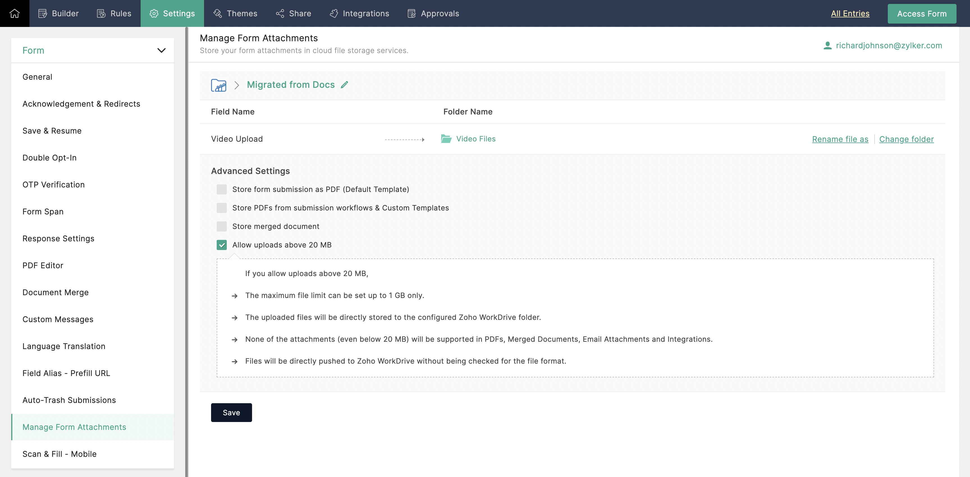Click the Share nodes icon
The height and width of the screenshot is (477, 970).
(280, 13)
